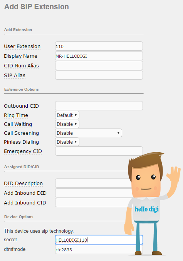The width and height of the screenshot is (183, 261).
Task: Click the secret password field
Action: [x=99, y=240]
